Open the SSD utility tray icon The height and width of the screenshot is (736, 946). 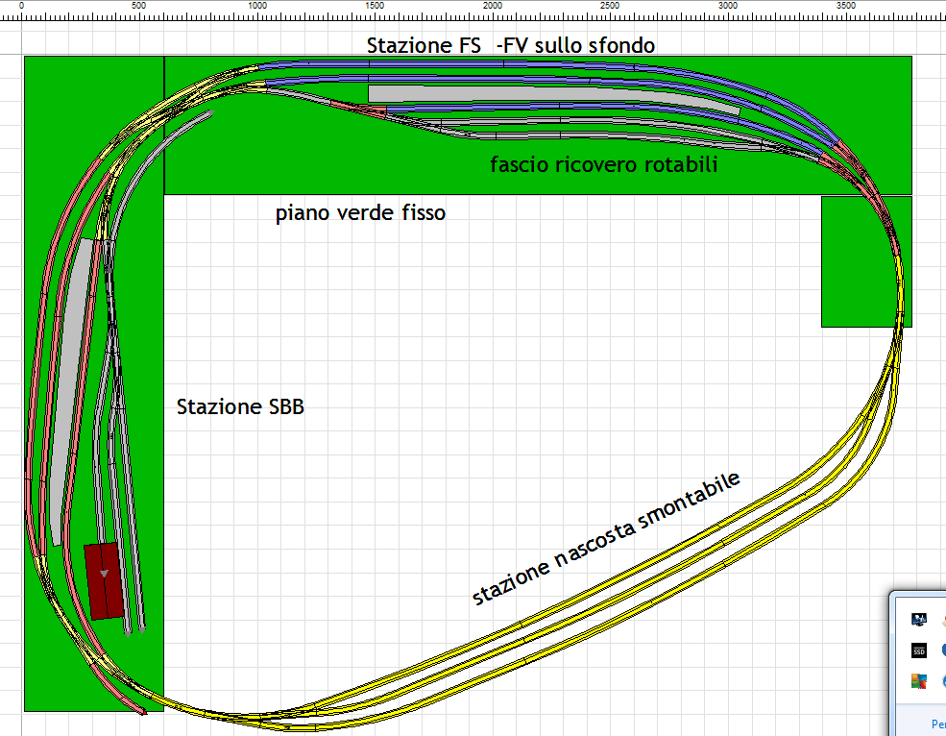point(918,650)
